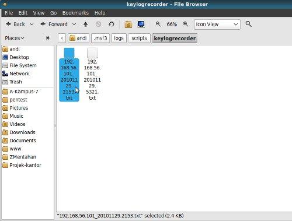Open the ZMentahan bookmark folder
The image size is (292, 221).
point(19,157)
